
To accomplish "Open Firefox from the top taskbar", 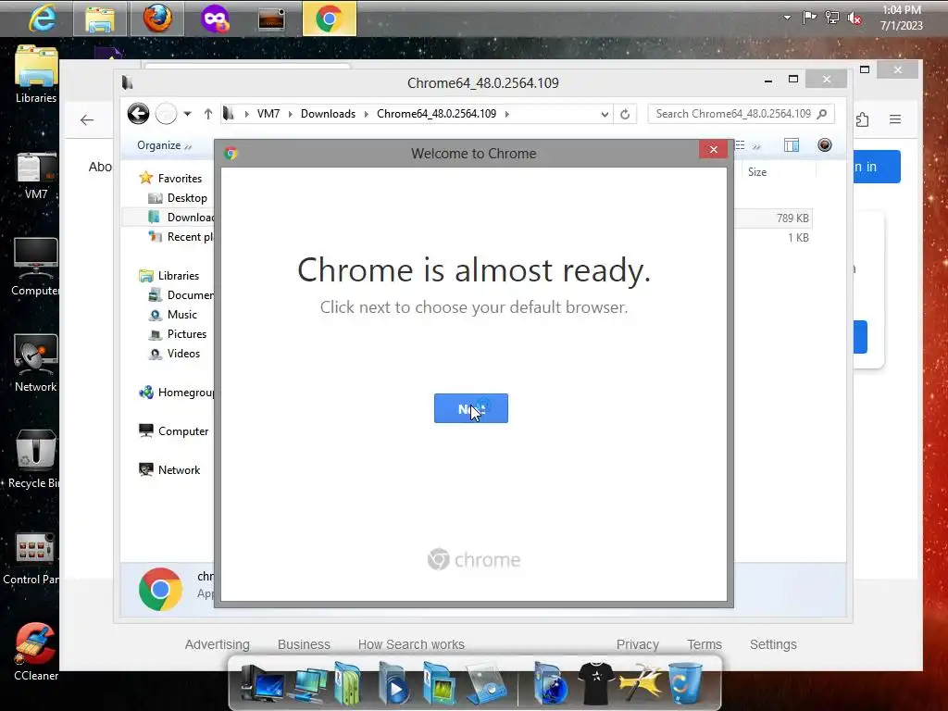I will tap(157, 19).
